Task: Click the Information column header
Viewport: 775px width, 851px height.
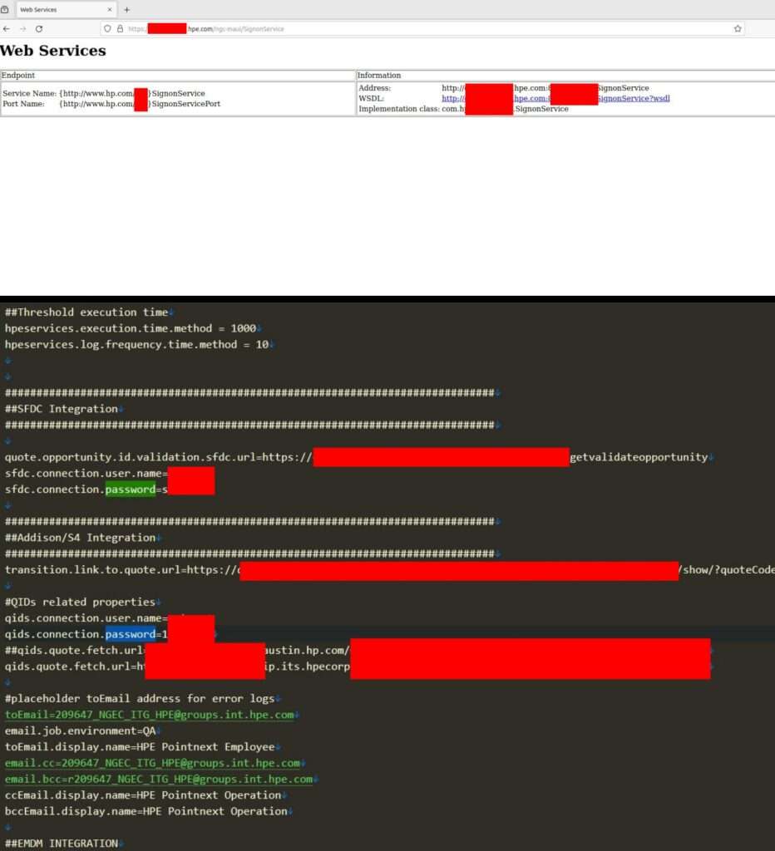Action: (x=379, y=76)
